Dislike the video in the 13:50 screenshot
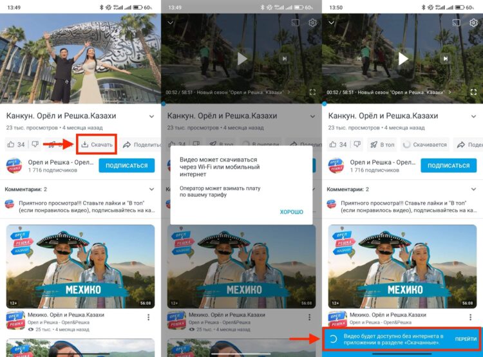 point(357,144)
